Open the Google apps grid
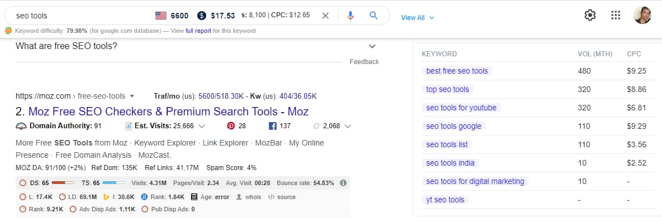 click(616, 16)
